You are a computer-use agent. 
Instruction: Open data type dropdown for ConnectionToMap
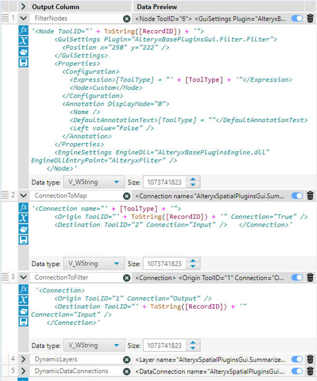(x=94, y=264)
